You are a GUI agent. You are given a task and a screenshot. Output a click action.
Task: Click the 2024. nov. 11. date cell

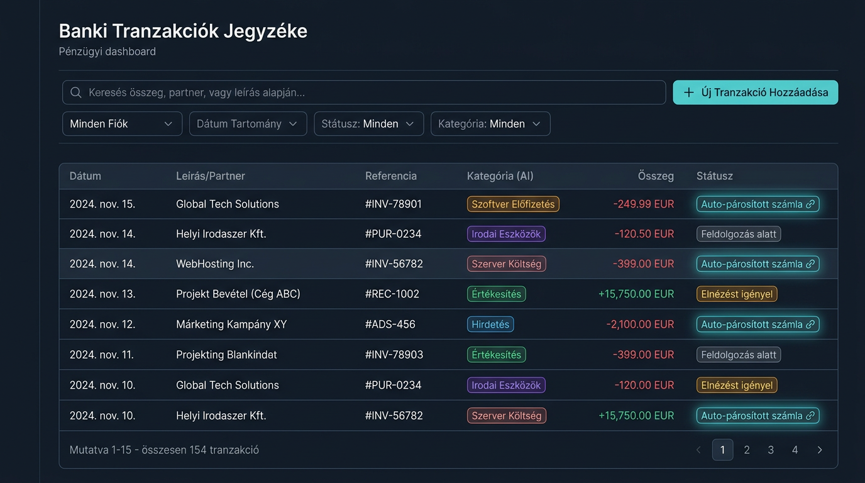point(102,355)
